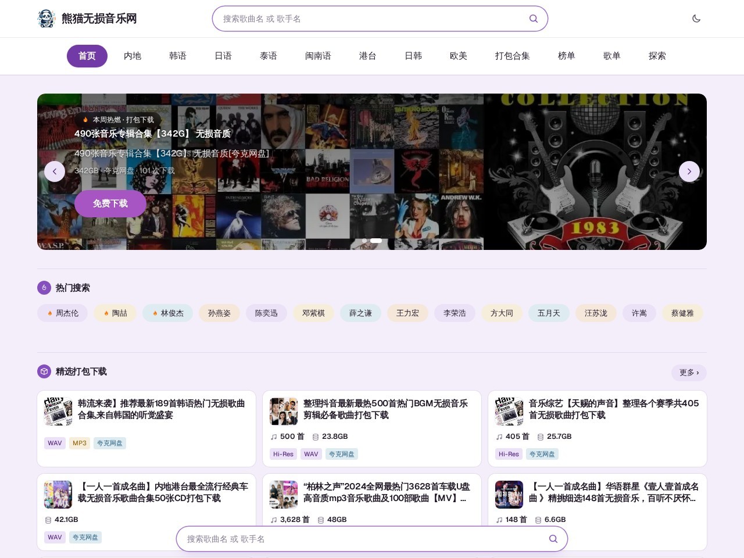Show previous banner slide
This screenshot has width=744, height=558.
click(55, 171)
